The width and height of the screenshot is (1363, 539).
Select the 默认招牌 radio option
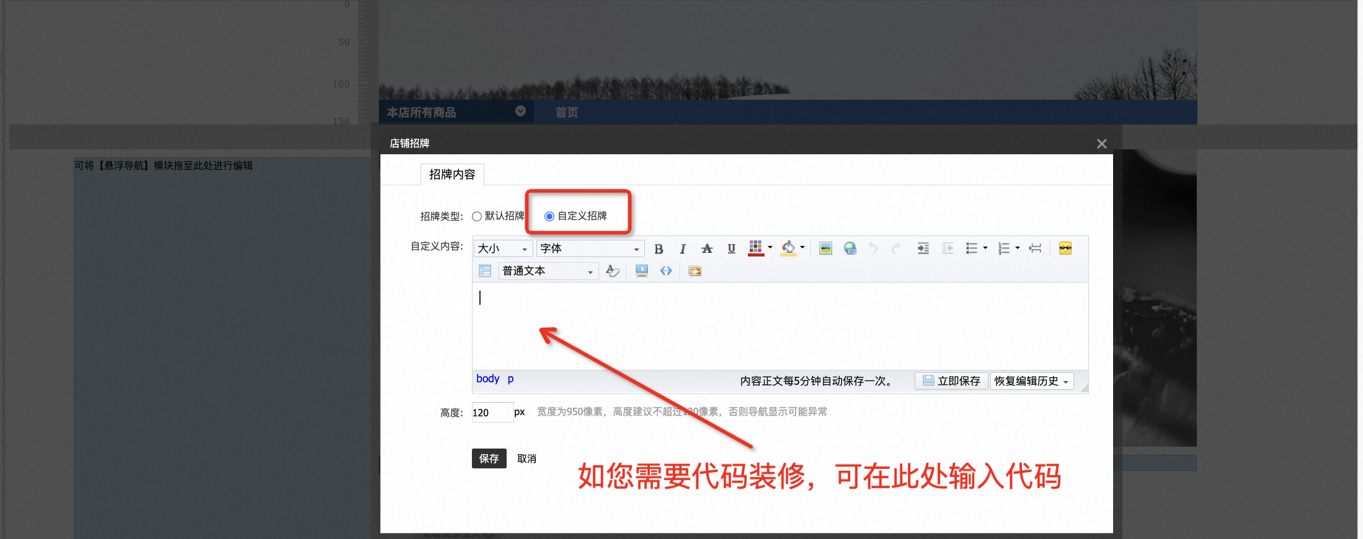point(477,216)
